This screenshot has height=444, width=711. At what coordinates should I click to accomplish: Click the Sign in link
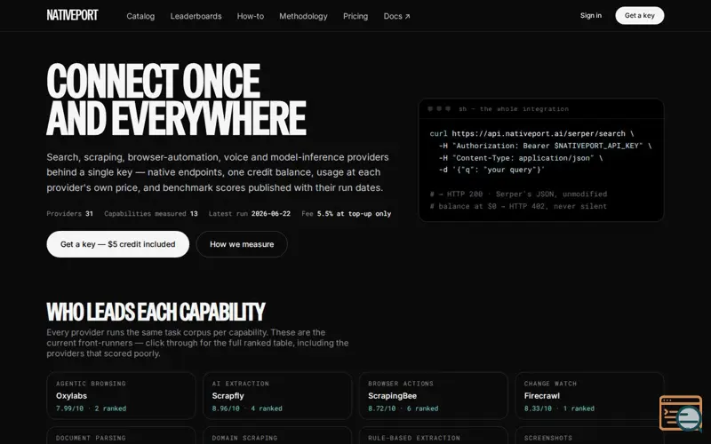(x=591, y=15)
